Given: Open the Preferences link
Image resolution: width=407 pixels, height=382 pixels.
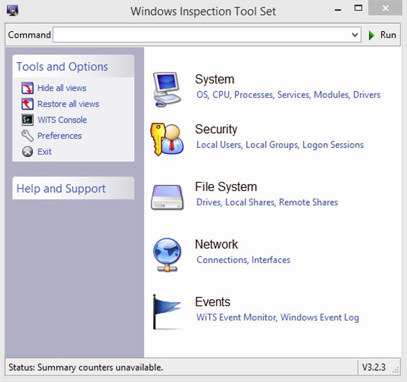Looking at the screenshot, I should 59,135.
